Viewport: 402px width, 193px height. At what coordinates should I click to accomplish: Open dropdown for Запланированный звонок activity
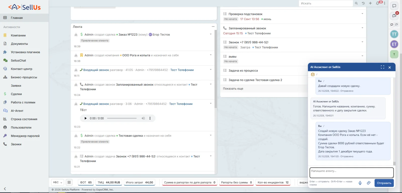pos(362,28)
